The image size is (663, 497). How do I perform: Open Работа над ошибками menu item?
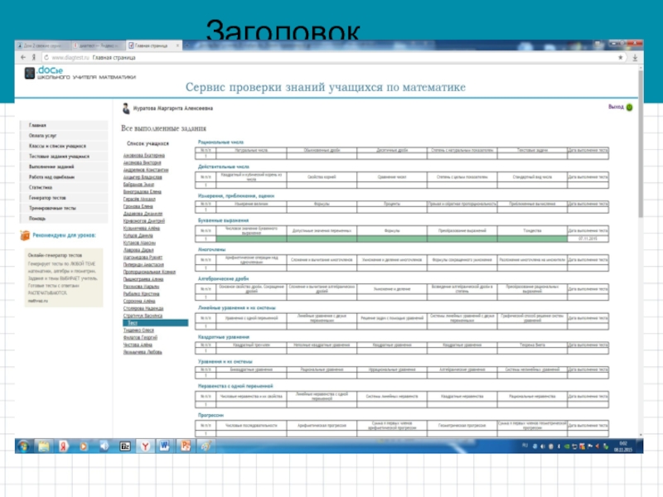(64, 177)
